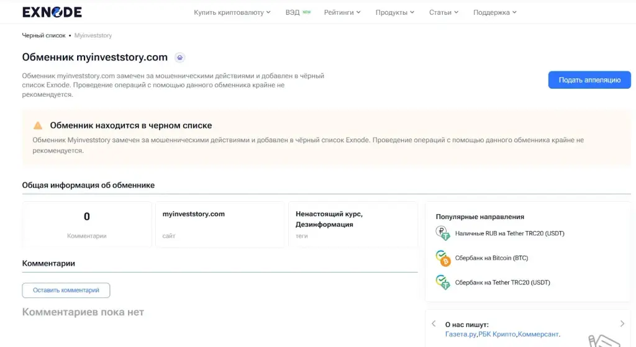
Task: Click the Подать апелляцию button
Action: pos(589,80)
